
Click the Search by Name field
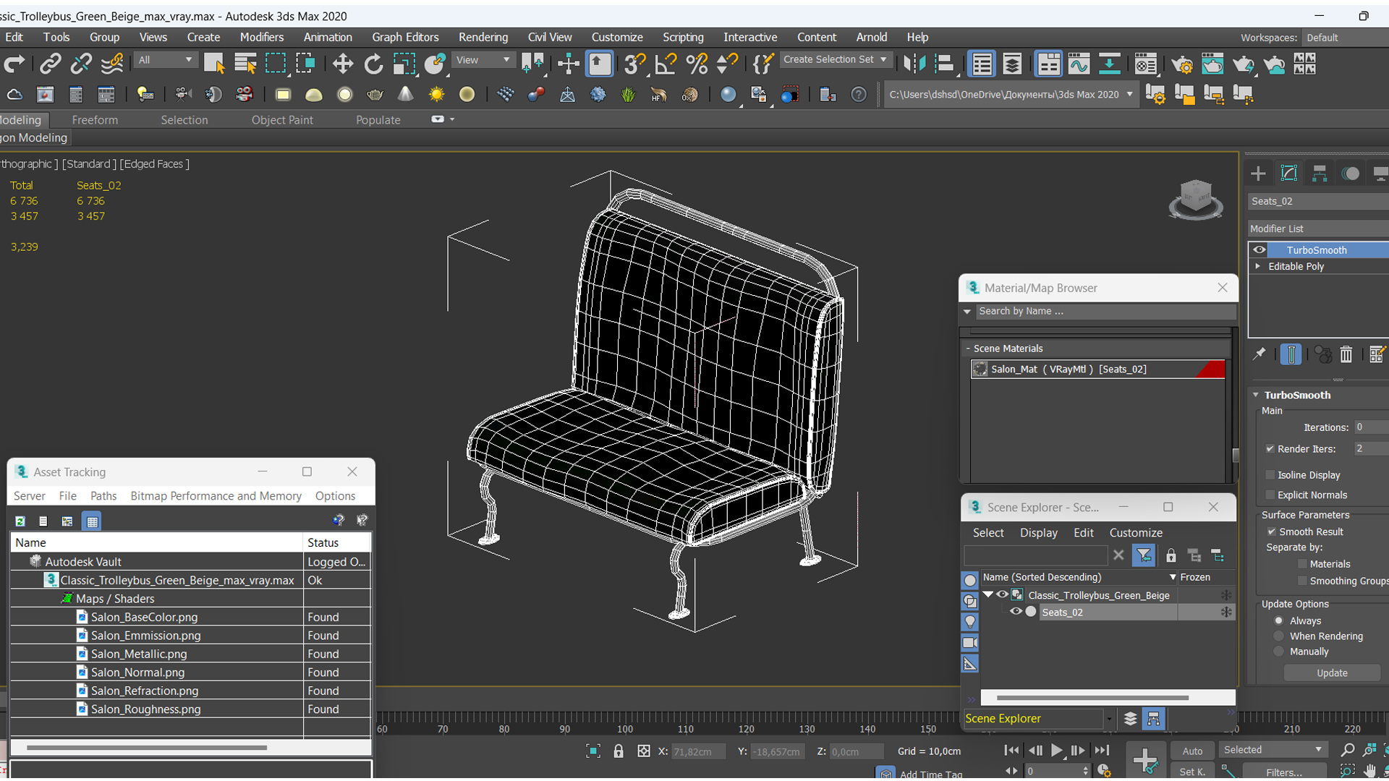coord(1105,312)
